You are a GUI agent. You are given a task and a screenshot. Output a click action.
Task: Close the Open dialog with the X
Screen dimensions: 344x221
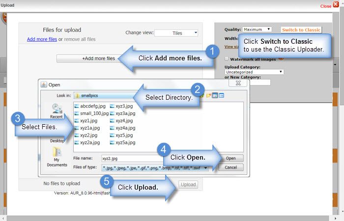[238, 83]
